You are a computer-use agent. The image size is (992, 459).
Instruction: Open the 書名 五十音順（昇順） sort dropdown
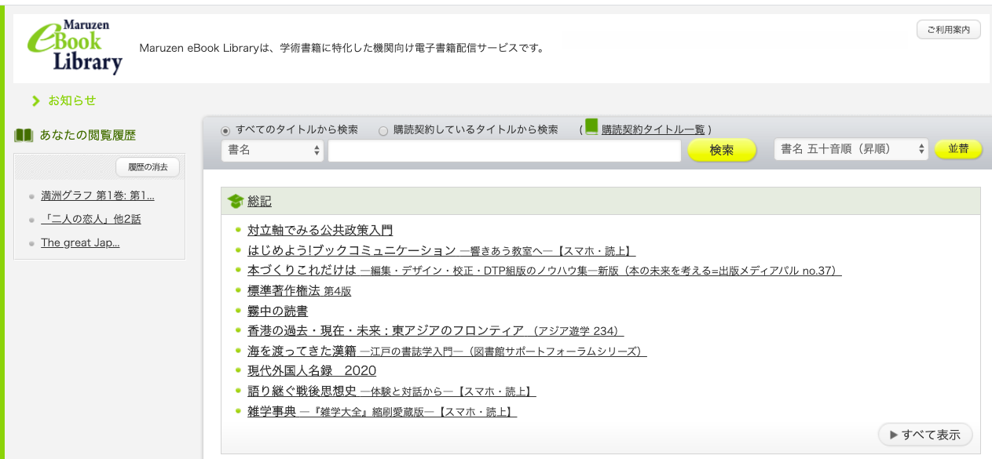pos(851,149)
